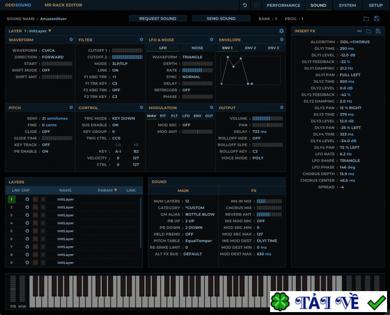The height and width of the screenshot is (315, 390).
Task: Click the save (disk) icon at top right
Action: coord(376,18)
